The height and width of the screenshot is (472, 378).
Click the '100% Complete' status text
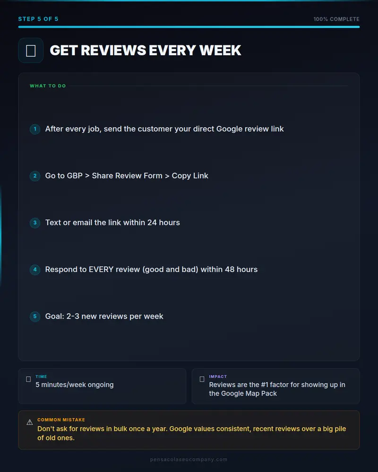coord(336,19)
